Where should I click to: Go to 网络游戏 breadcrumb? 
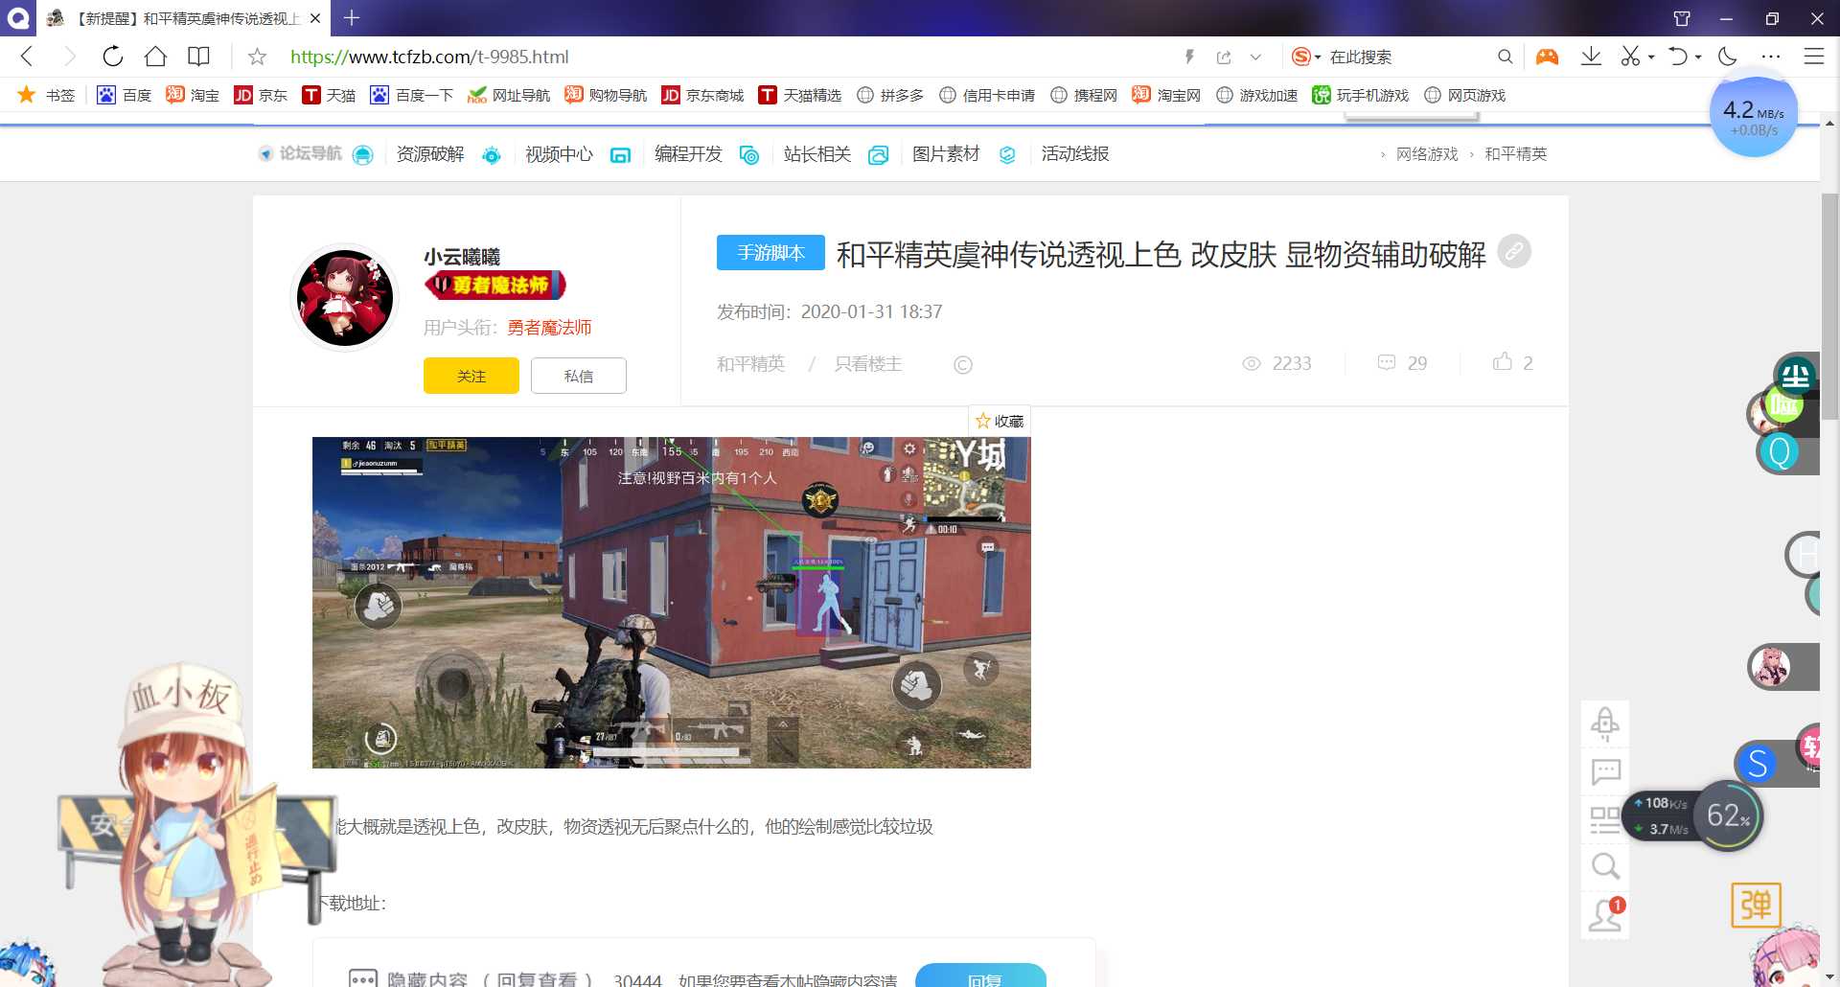1427,154
